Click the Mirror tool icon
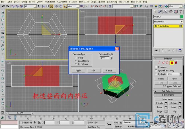Screen dimensions: 185x129 click(x=137, y=6)
